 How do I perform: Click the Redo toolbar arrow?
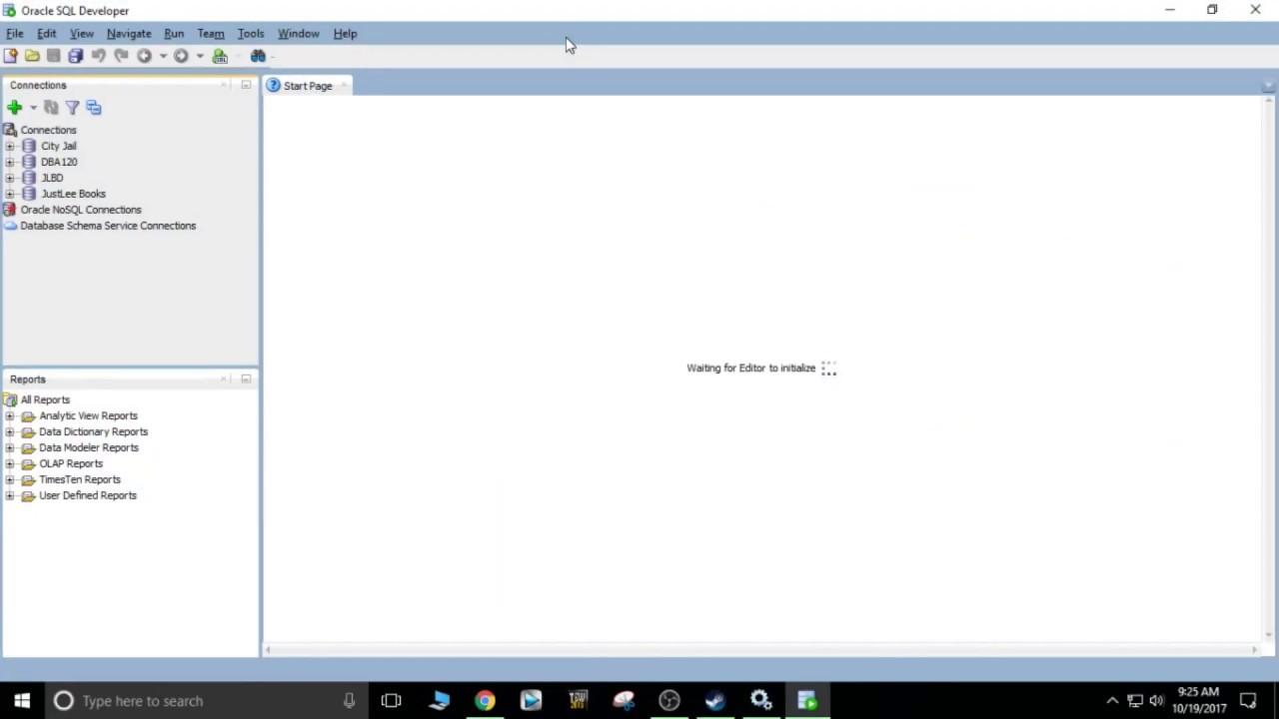click(x=121, y=56)
